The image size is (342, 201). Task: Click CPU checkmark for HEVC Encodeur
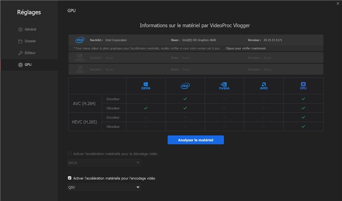coord(303,117)
